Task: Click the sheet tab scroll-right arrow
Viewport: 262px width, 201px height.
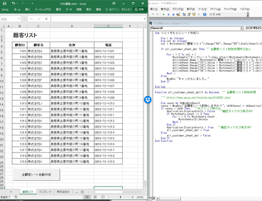Action: pos(11,192)
